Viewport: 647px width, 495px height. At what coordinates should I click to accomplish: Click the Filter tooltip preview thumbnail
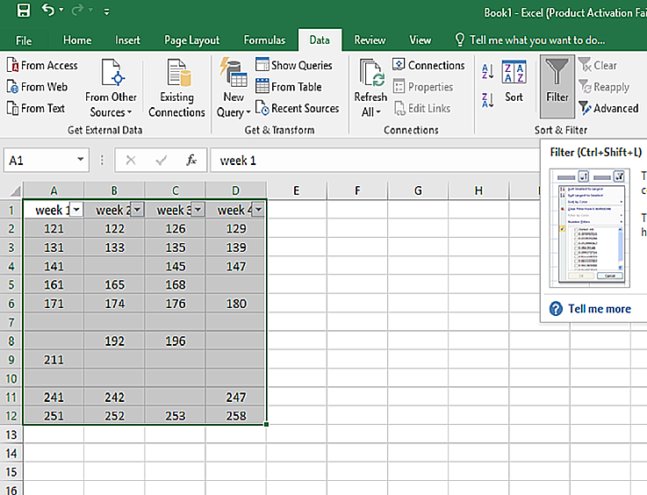589,227
